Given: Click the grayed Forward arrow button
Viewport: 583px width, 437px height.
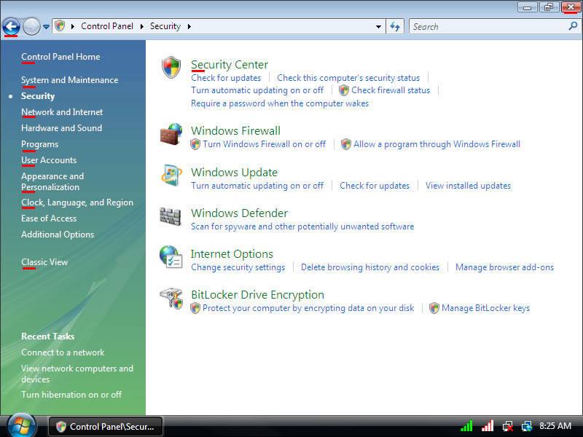Looking at the screenshot, I should point(31,27).
